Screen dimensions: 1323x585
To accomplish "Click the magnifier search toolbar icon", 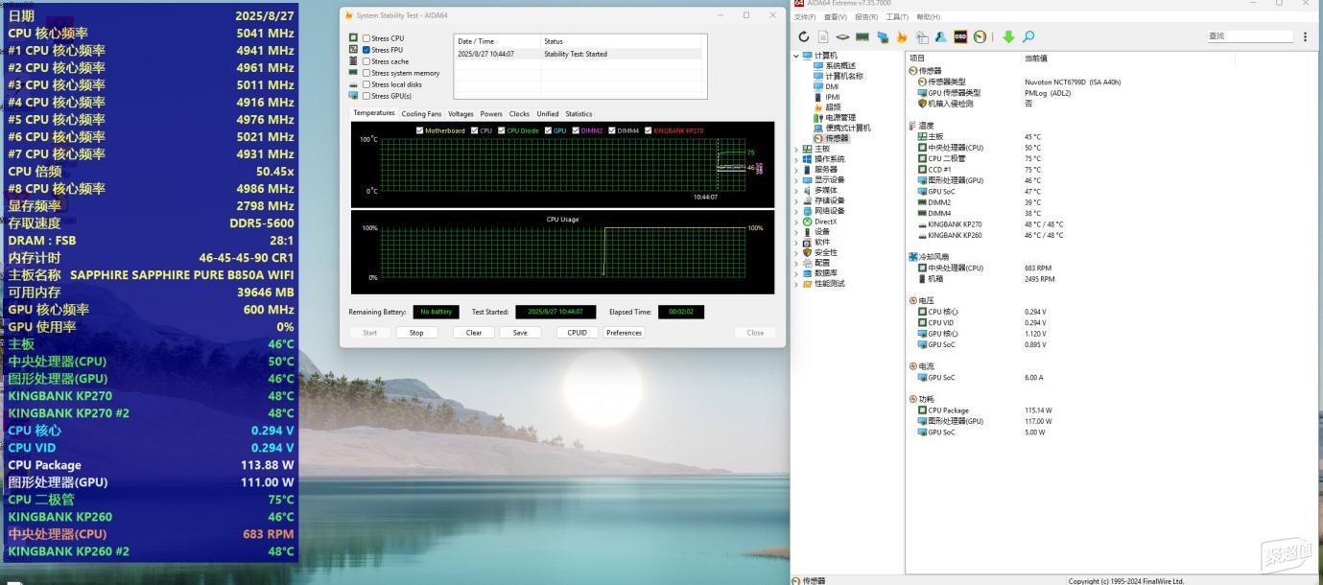I will [x=1028, y=36].
